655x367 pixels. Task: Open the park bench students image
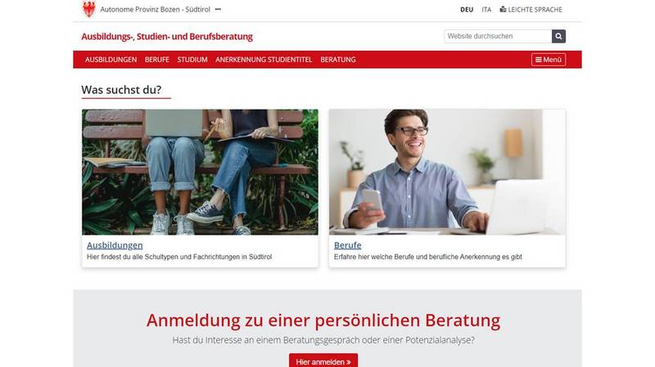200,172
